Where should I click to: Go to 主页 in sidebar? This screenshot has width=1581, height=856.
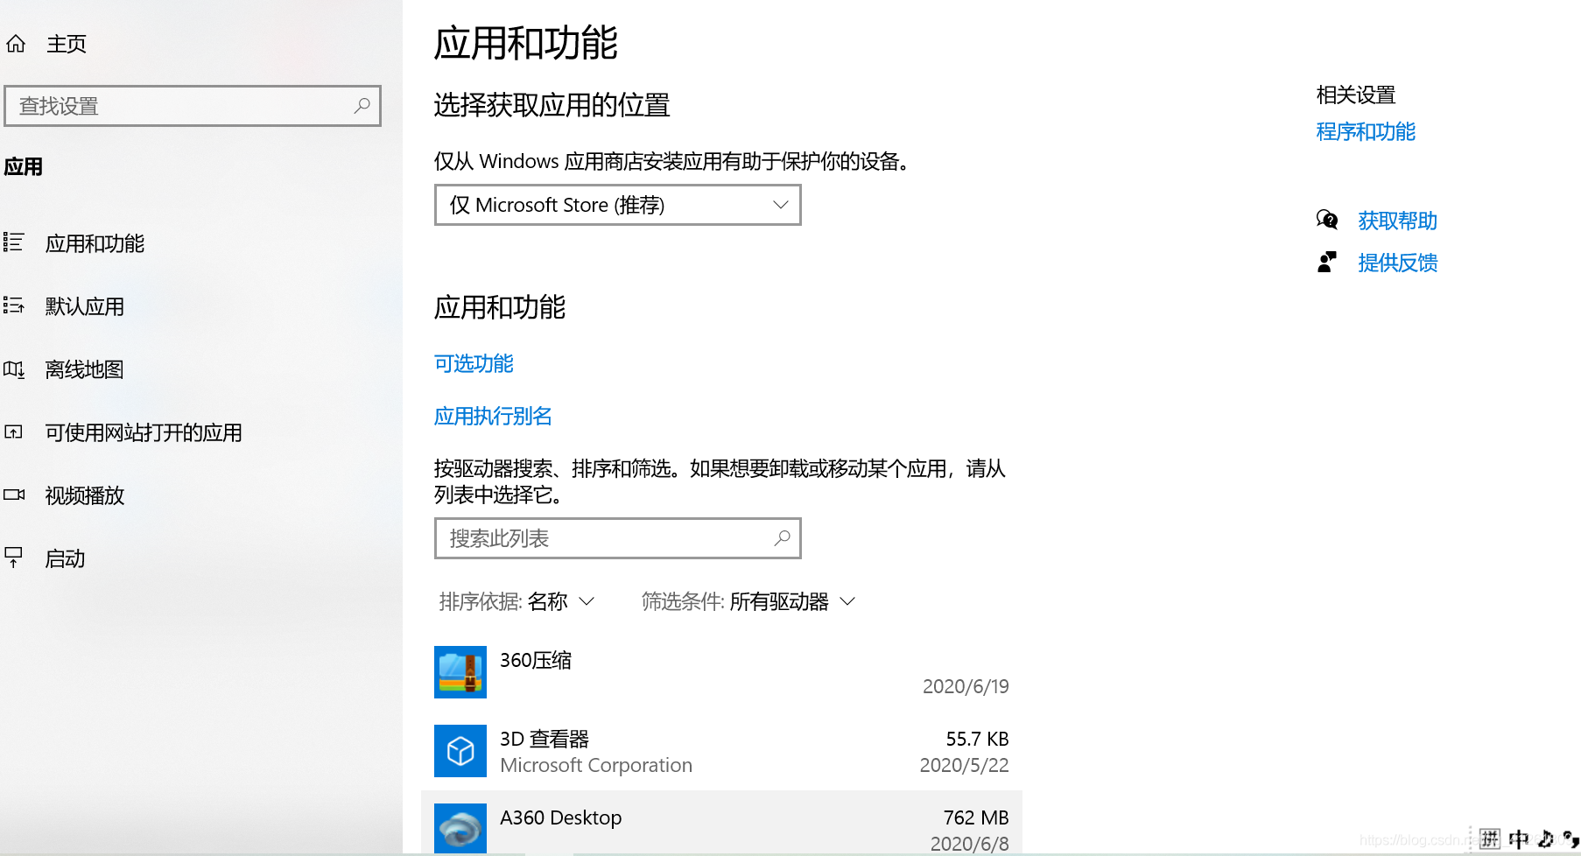(x=67, y=44)
